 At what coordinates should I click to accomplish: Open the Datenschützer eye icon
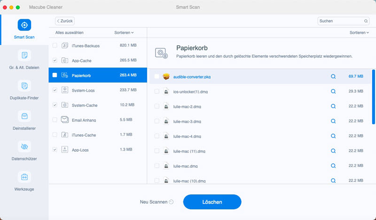tap(24, 146)
